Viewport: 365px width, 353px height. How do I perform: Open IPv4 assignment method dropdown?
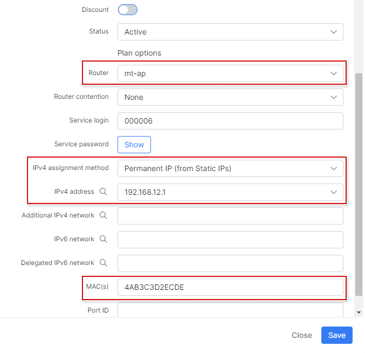click(x=230, y=168)
